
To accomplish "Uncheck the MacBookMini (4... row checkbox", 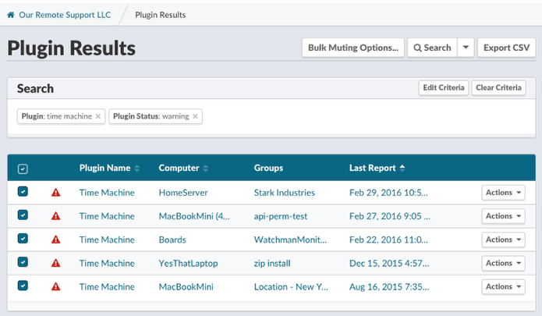I will click(x=23, y=215).
